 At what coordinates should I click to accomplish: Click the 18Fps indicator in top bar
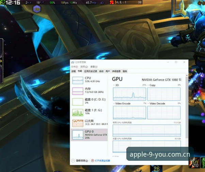tap(64, 3)
